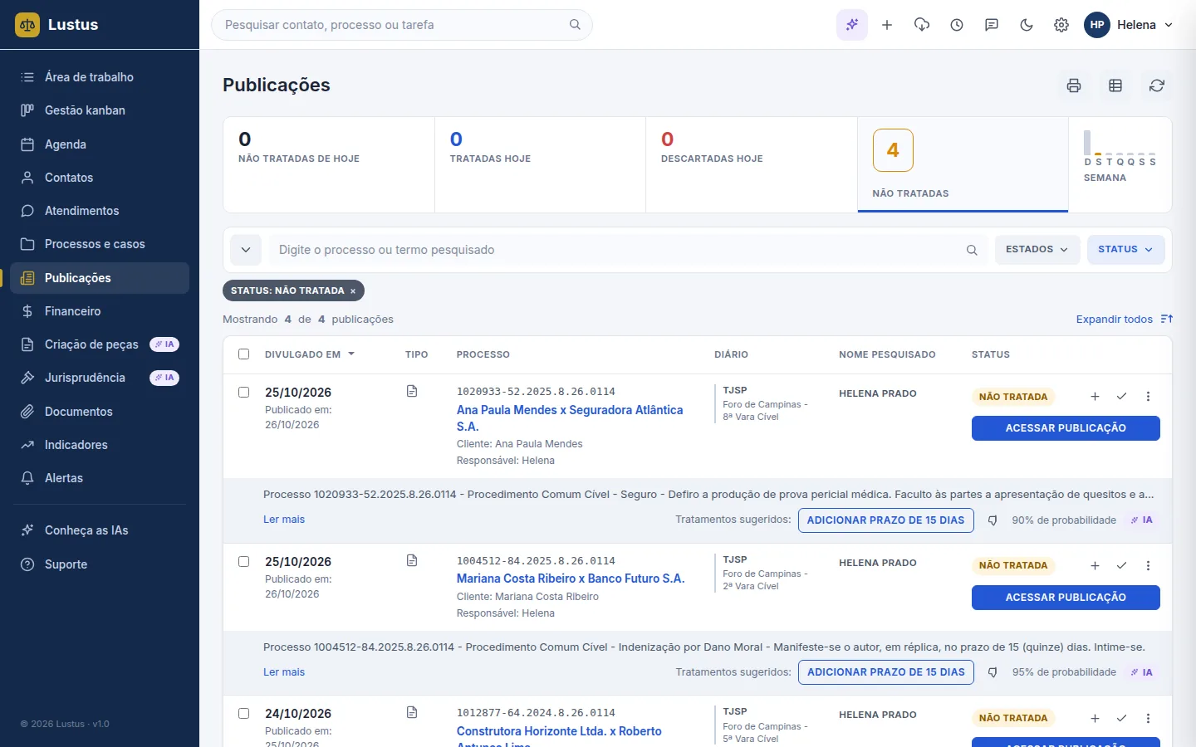The image size is (1196, 747).
Task: Click the table view icon near Publicações title
Action: (1115, 85)
